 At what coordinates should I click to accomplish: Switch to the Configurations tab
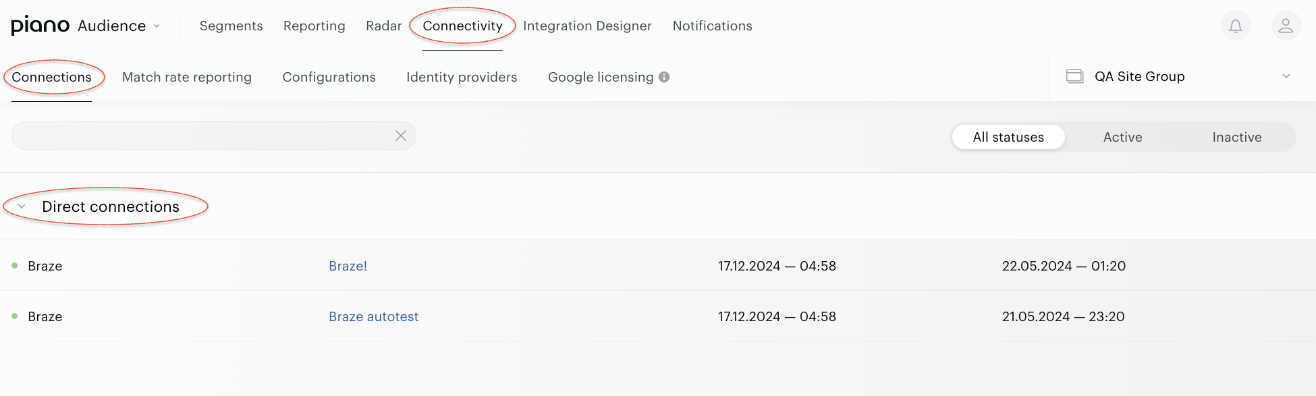[329, 77]
